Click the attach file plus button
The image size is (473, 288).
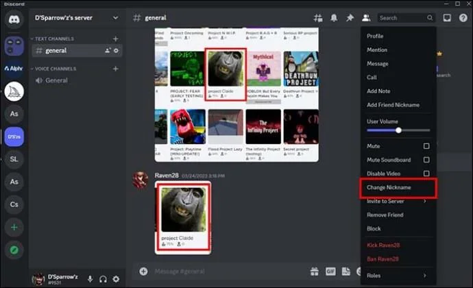[143, 271]
